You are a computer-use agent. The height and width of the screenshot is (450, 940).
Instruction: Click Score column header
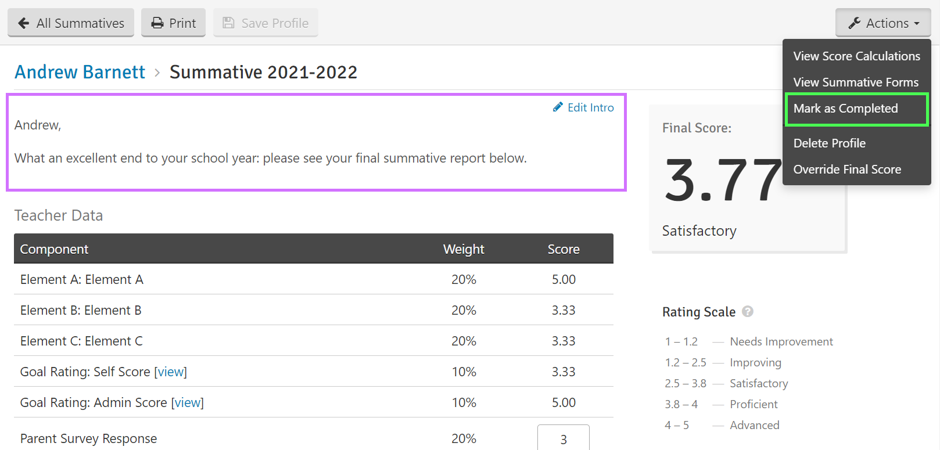pos(564,249)
